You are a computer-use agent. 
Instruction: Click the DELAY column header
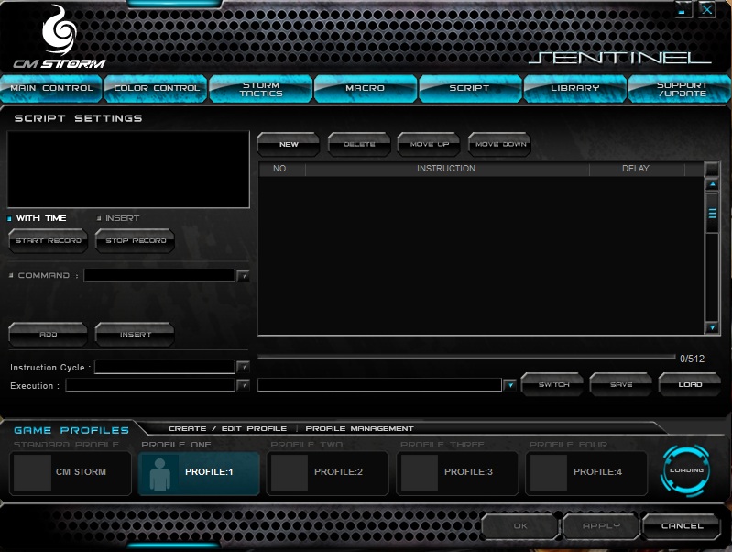[636, 169]
